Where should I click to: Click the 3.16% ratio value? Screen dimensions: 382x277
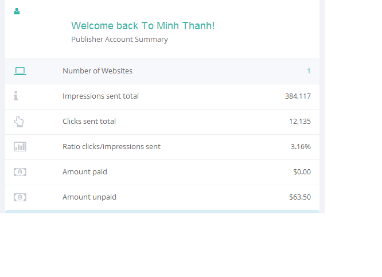point(301,147)
